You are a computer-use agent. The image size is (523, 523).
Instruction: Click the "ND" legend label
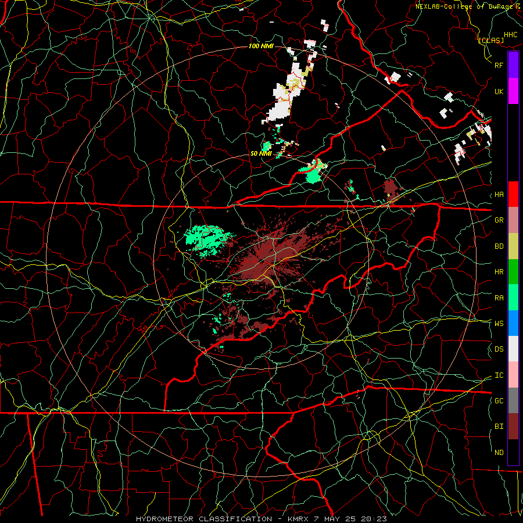[499, 453]
